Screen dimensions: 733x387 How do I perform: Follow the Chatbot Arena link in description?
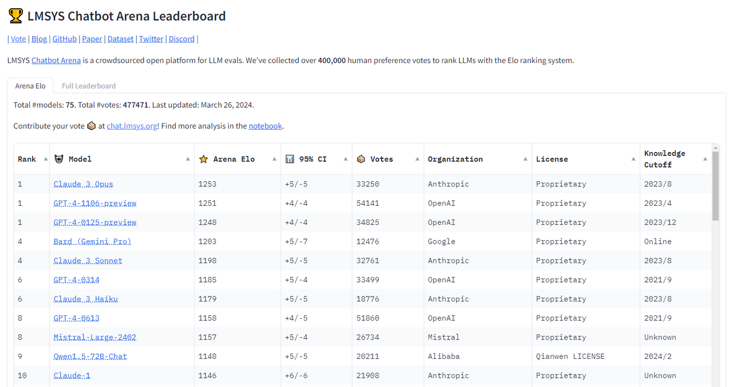[x=56, y=60]
